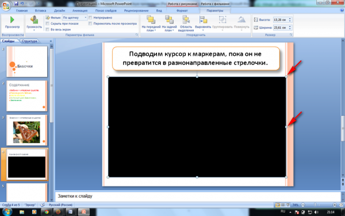Viewport: 345px width, 216px height.
Task: Start Slide Show view from status bar
Action: [288, 205]
